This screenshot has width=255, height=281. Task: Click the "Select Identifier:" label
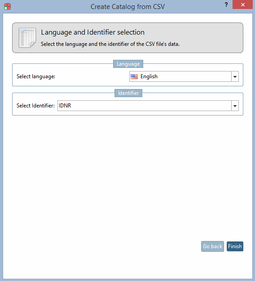(35, 106)
